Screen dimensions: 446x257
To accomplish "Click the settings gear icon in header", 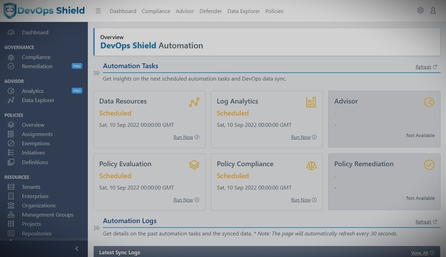I will point(420,11).
